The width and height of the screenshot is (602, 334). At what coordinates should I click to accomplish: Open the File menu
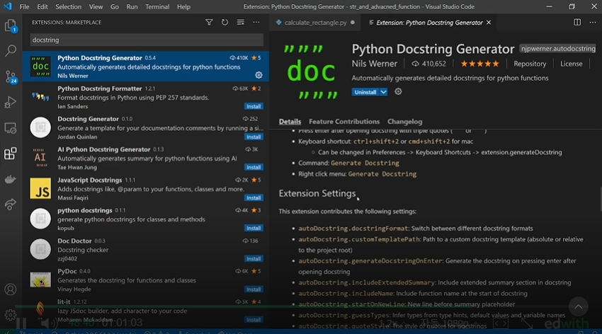point(24,6)
